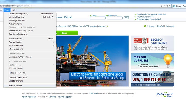The image size is (186, 100).
Task: Open Manage add-ons
Action: tap(30, 49)
